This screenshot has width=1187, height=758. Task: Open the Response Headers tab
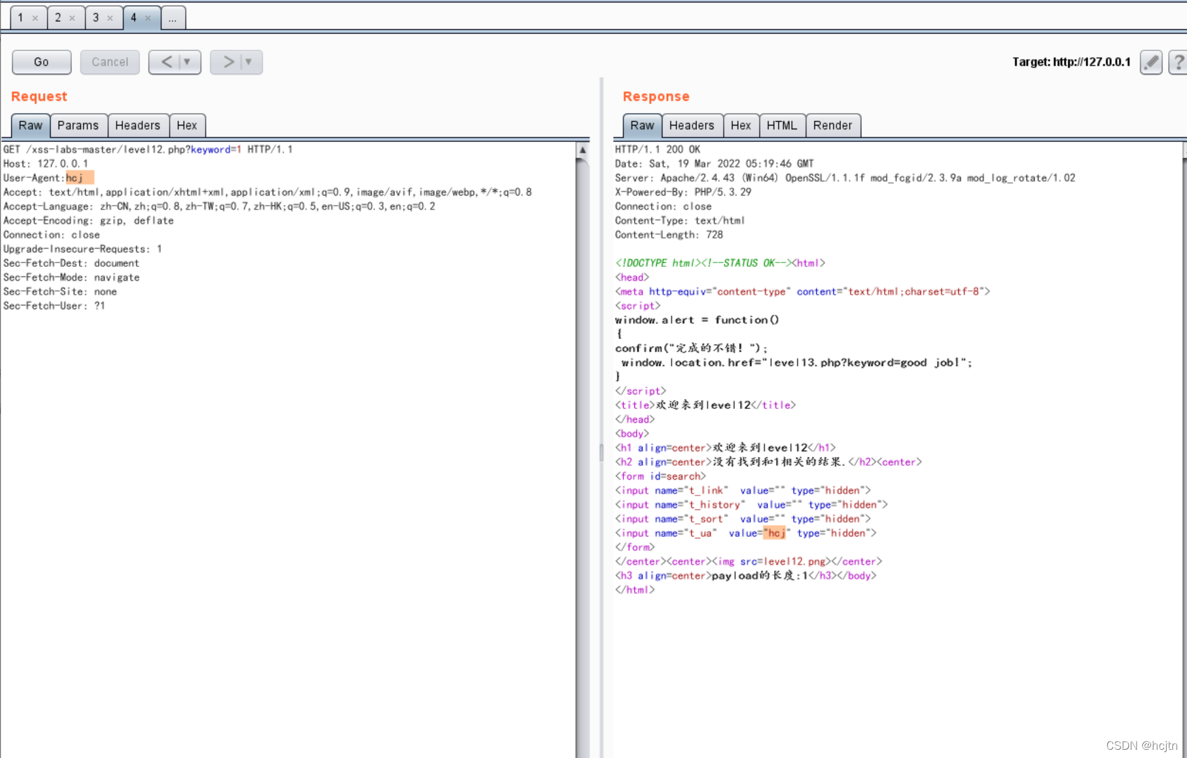(x=692, y=126)
